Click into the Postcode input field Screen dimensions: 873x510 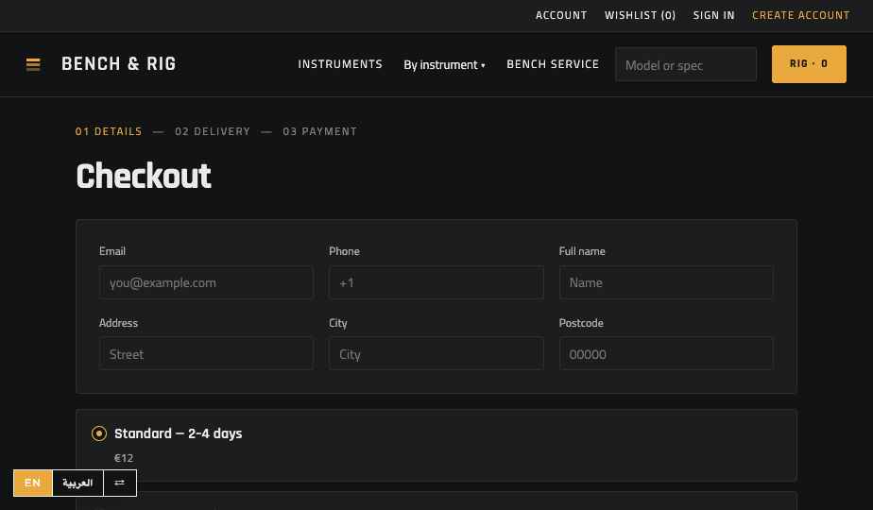pos(666,353)
